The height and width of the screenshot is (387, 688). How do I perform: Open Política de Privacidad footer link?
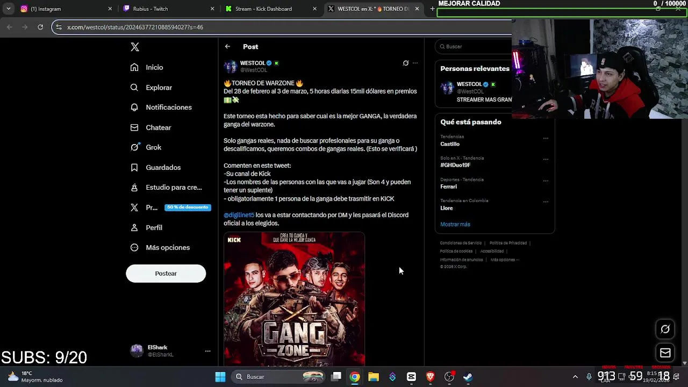[508, 243]
